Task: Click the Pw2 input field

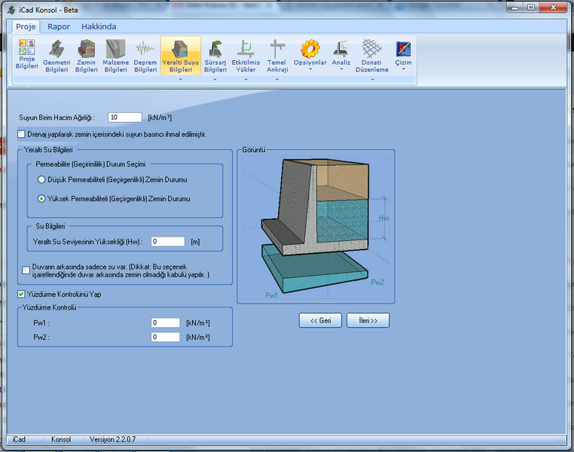Action: point(166,337)
